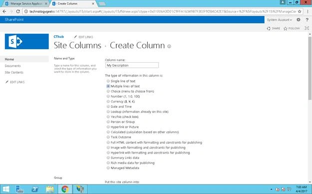Click the Chrome profile icon
This screenshot has height=194, width=312.
[x=283, y=2]
